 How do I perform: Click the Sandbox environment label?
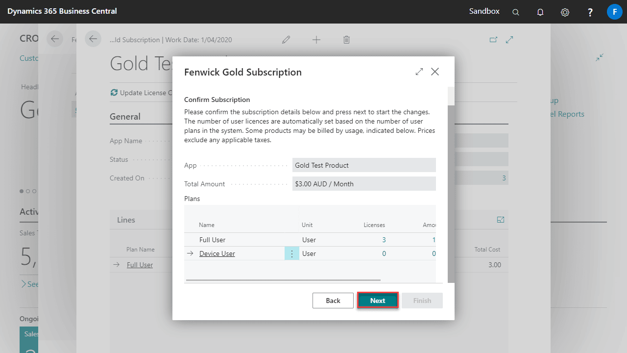(x=484, y=11)
